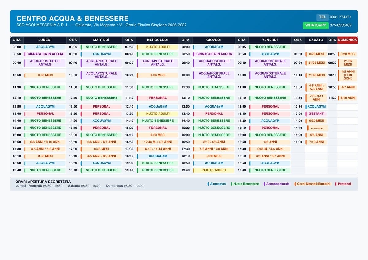Click the 4/5 ANNI / 6/7 ANNI cell
The height and width of the screenshot is (260, 368).
pos(270,156)
